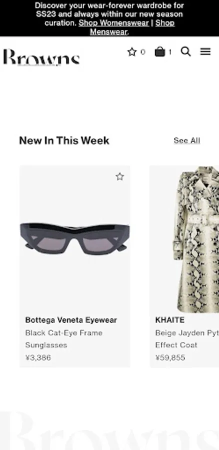The width and height of the screenshot is (219, 450).
Task: Click the Bottega Veneta Eyewear brand name
Action: 71,320
